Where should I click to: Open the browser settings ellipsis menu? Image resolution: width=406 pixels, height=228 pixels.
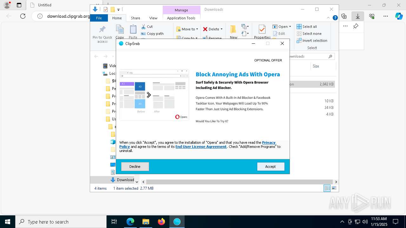[386, 16]
